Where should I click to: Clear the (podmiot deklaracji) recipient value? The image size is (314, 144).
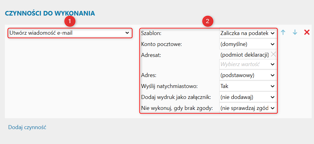coord(273,54)
